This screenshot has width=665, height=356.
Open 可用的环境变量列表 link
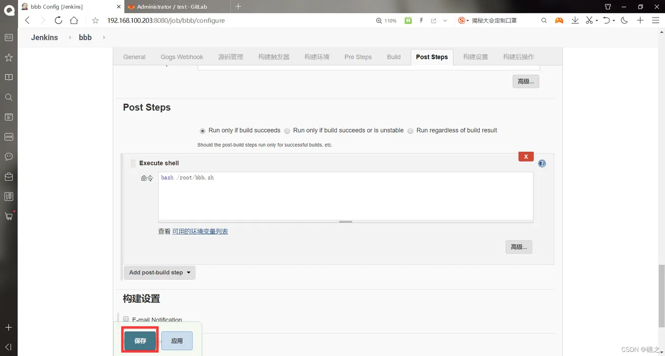point(200,232)
